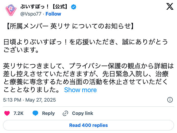The height and width of the screenshot is (133, 177).
Task: Click the info circle icon
Action: click(170, 100)
